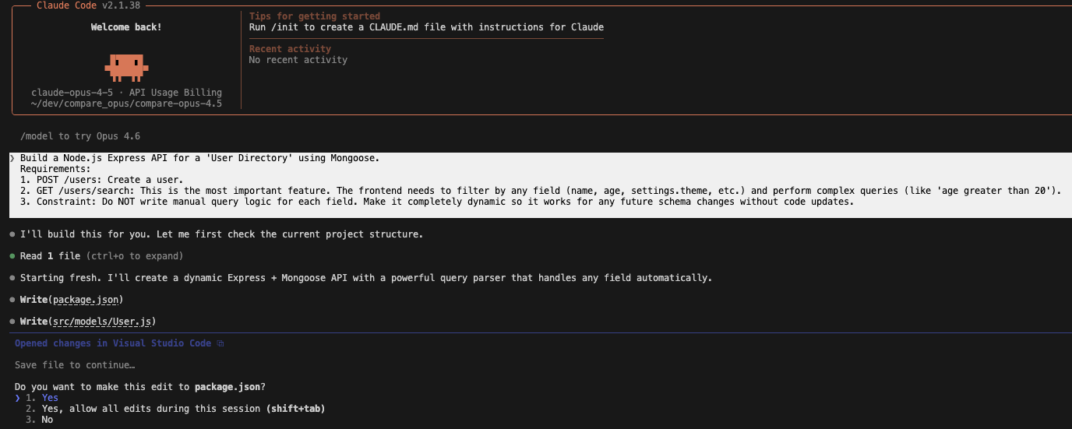
Task: Click the green bullet beside Read 1 file
Action: [x=12, y=256]
